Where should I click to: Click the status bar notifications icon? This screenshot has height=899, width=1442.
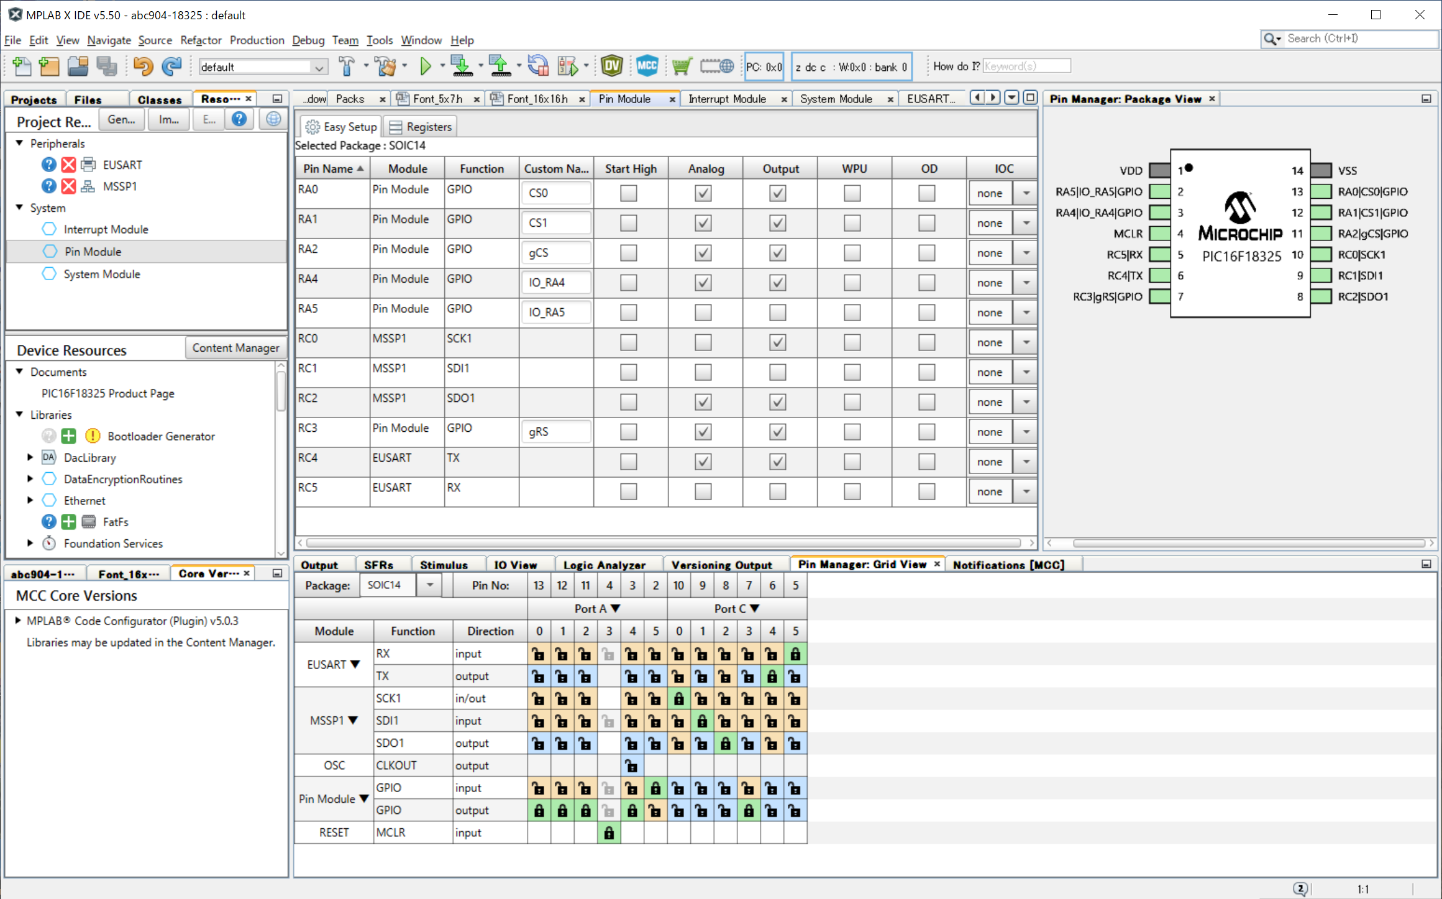(x=1300, y=888)
